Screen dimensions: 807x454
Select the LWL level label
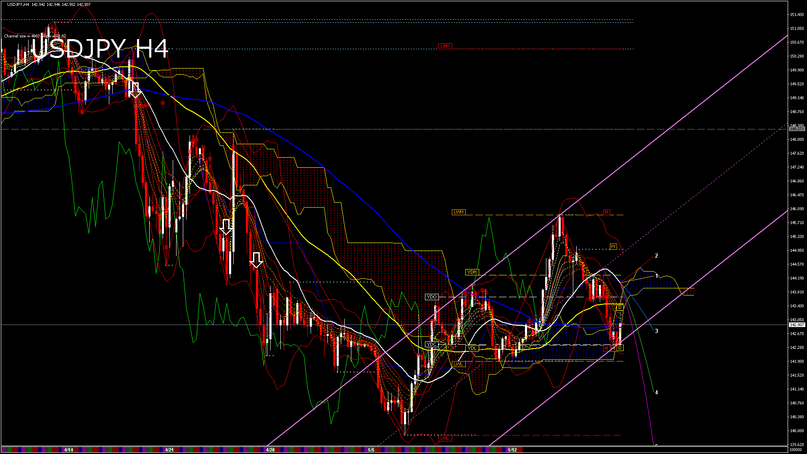click(x=458, y=364)
